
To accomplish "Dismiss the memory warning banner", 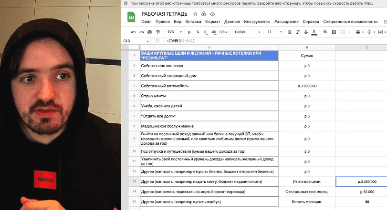I will (x=126, y=3).
